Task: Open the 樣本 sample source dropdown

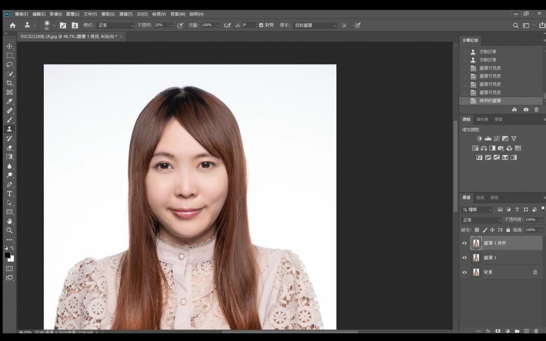Action: click(315, 25)
